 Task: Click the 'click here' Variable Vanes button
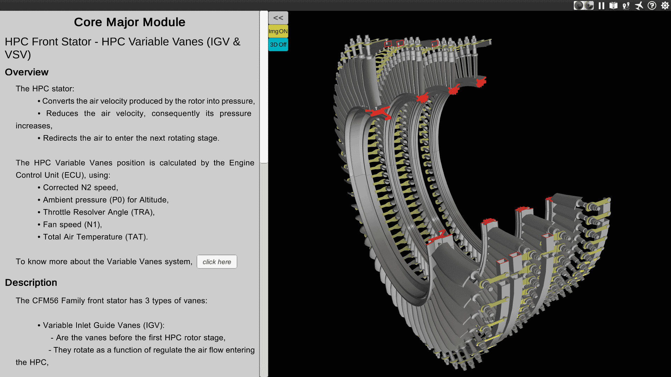coord(217,262)
